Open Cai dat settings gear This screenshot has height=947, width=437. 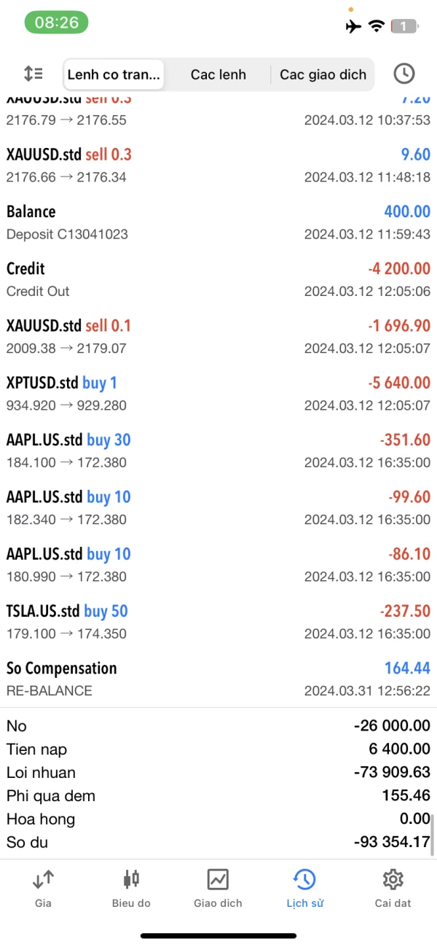point(393,888)
